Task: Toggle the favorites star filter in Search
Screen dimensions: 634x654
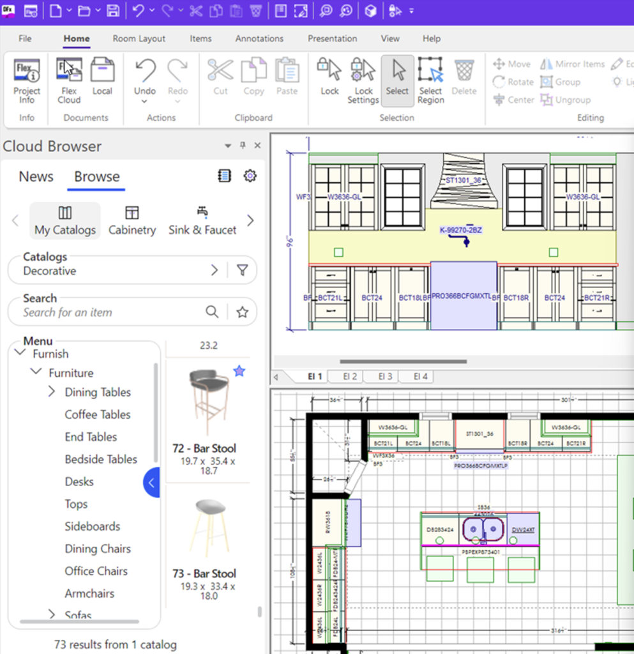Action: [242, 312]
